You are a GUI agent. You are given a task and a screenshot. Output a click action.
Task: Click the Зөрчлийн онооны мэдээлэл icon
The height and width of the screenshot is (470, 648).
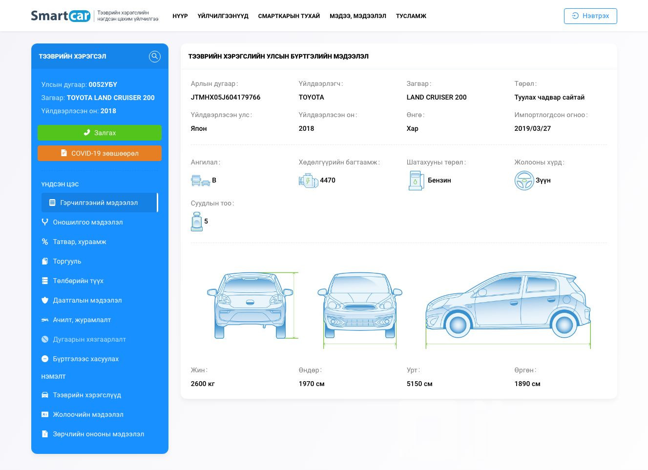[45, 434]
